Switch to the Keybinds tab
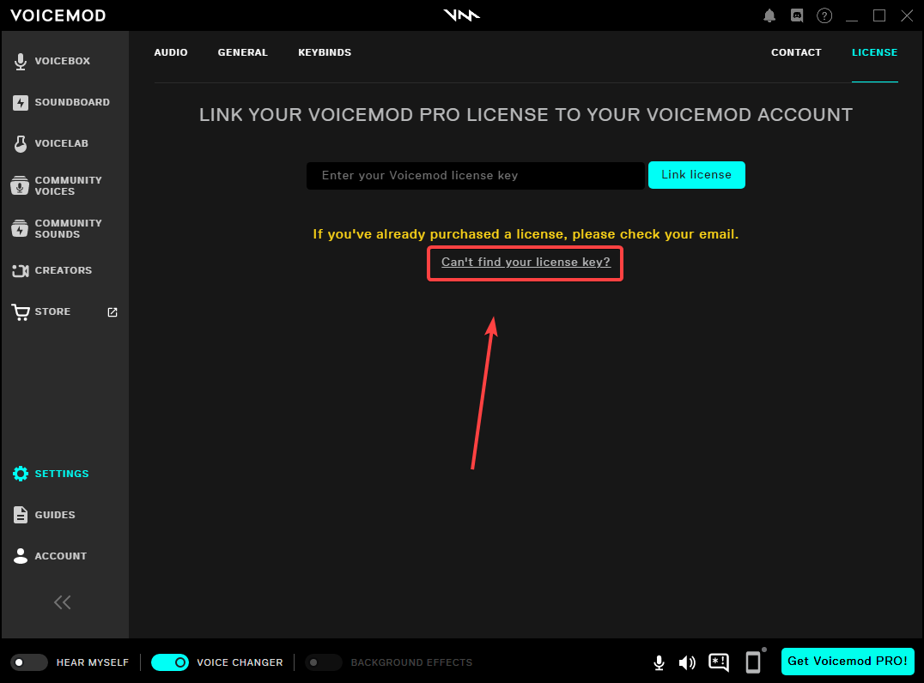This screenshot has width=924, height=683. tap(325, 52)
